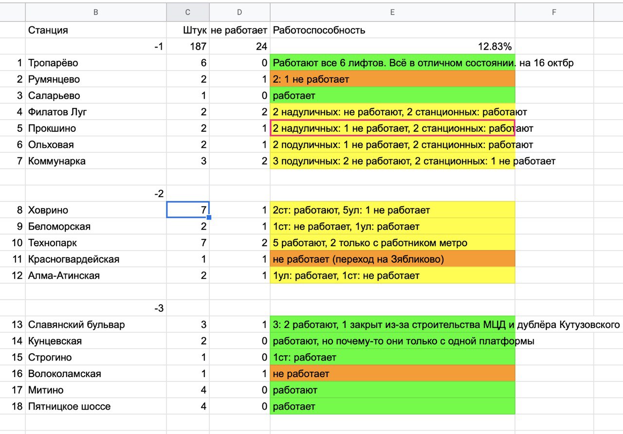Click the 'Станция' header cell
Viewport: 623px width, 434px height.
coord(96,30)
